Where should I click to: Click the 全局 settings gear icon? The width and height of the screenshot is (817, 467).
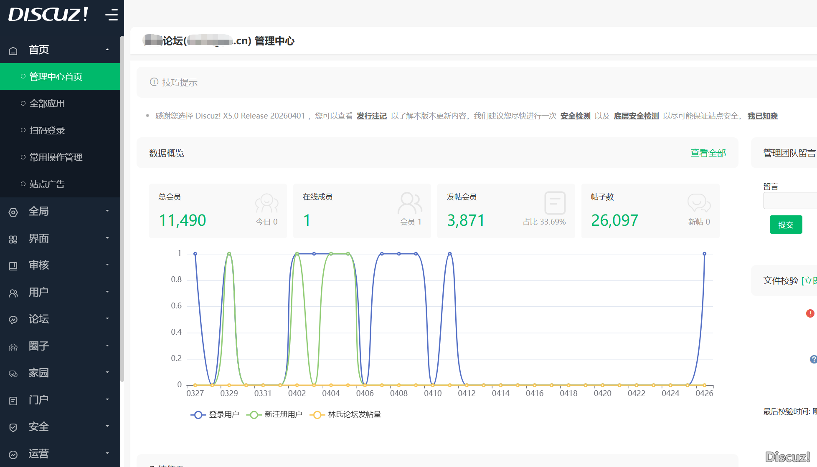(x=13, y=212)
